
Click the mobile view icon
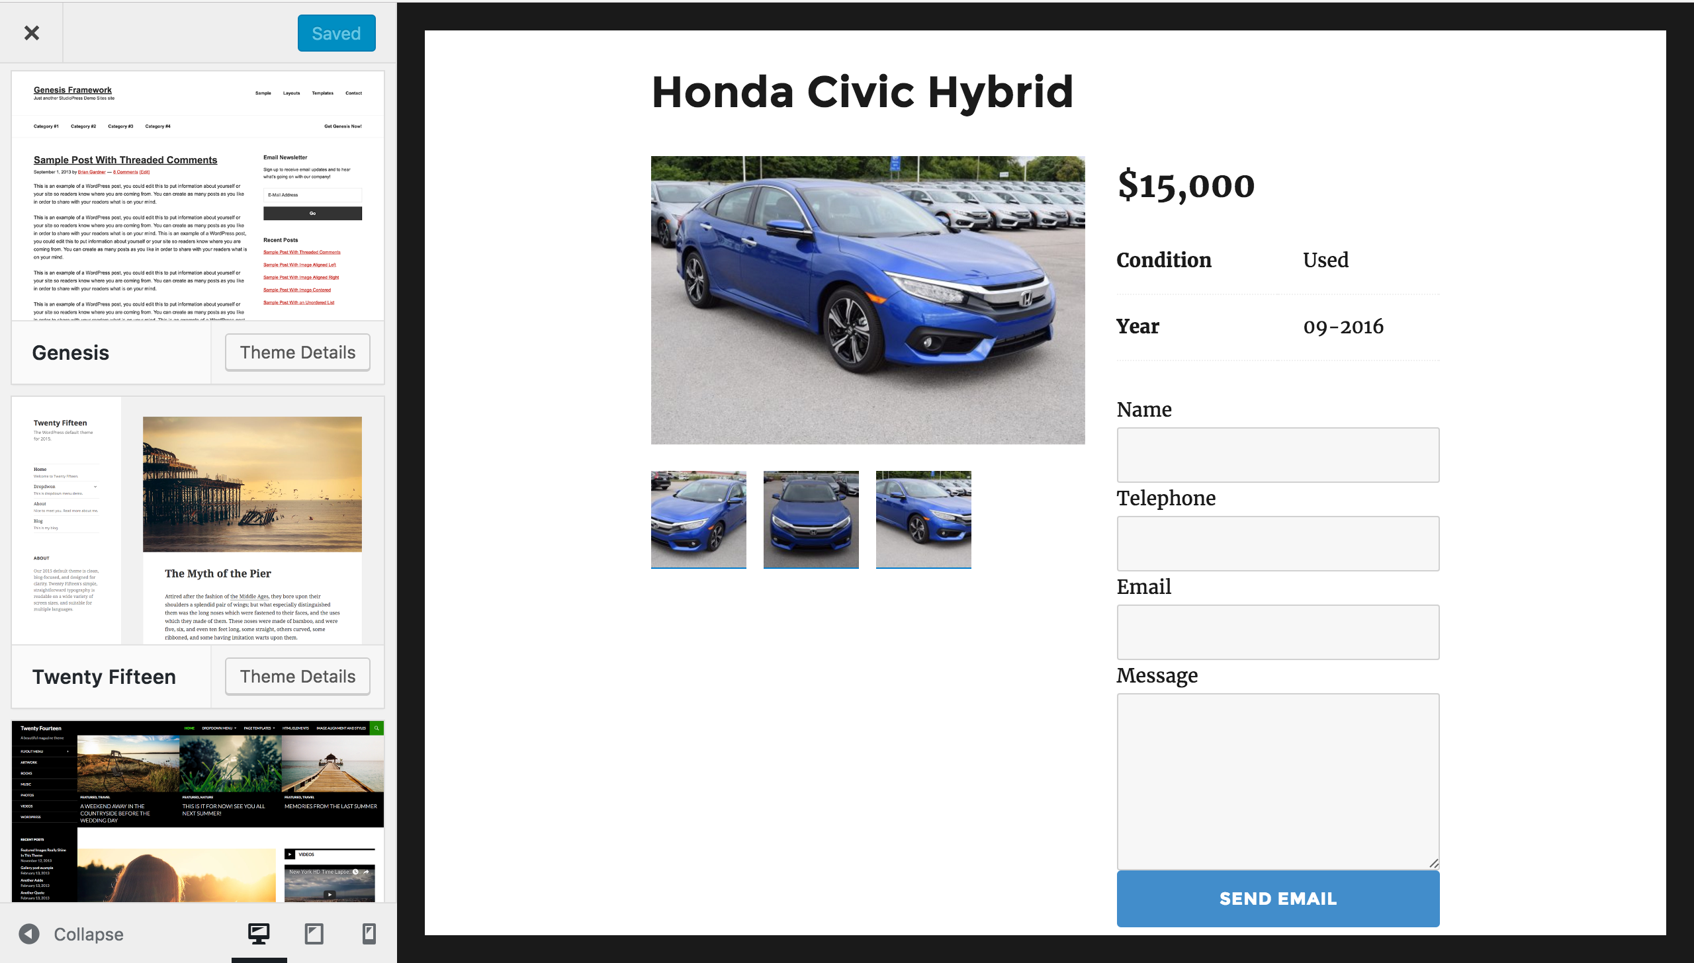pyautogui.click(x=368, y=934)
